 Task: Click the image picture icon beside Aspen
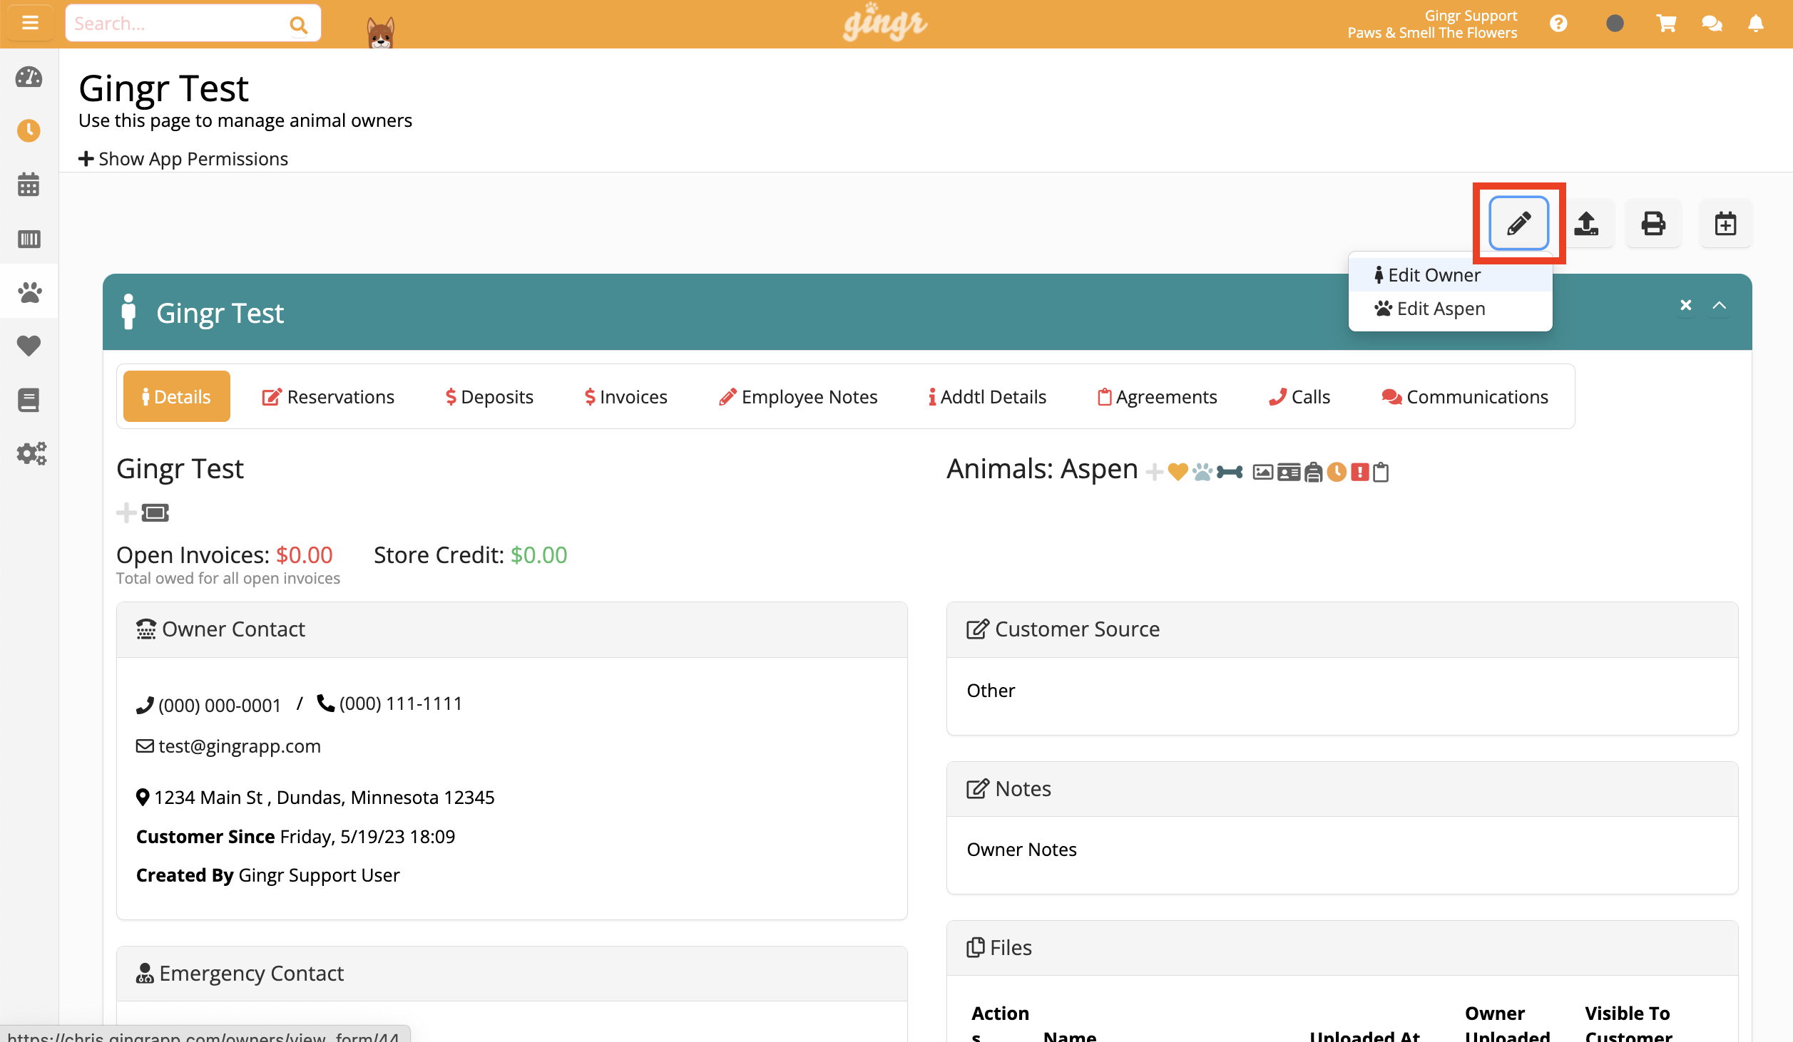click(x=1263, y=472)
